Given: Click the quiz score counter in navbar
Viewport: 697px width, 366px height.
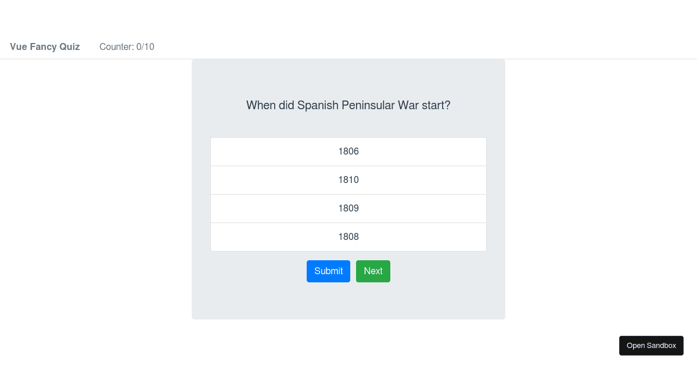Looking at the screenshot, I should pos(127,46).
